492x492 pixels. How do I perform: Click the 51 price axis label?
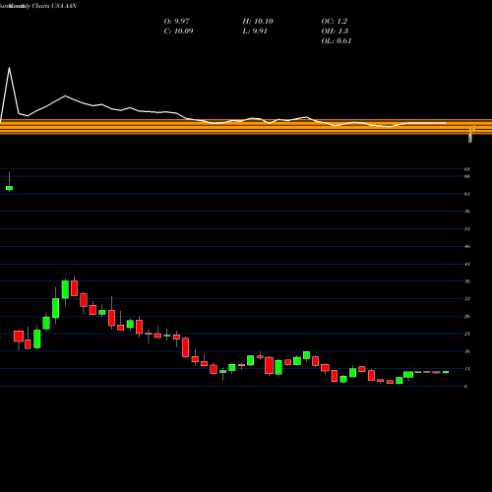(467, 229)
